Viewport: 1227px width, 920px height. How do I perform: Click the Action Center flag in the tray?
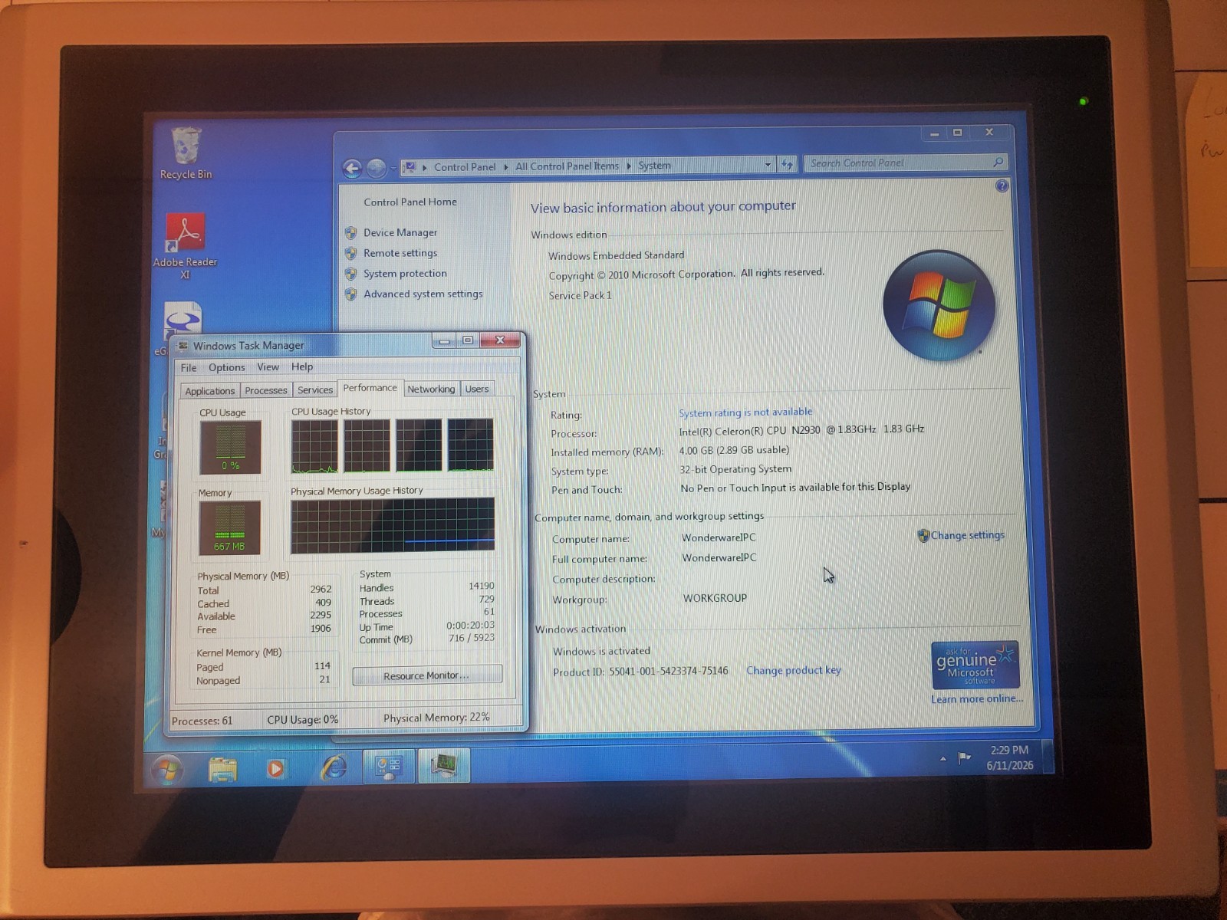(965, 757)
